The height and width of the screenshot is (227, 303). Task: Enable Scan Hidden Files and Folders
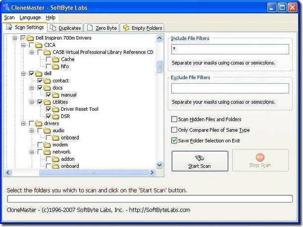coord(174,119)
